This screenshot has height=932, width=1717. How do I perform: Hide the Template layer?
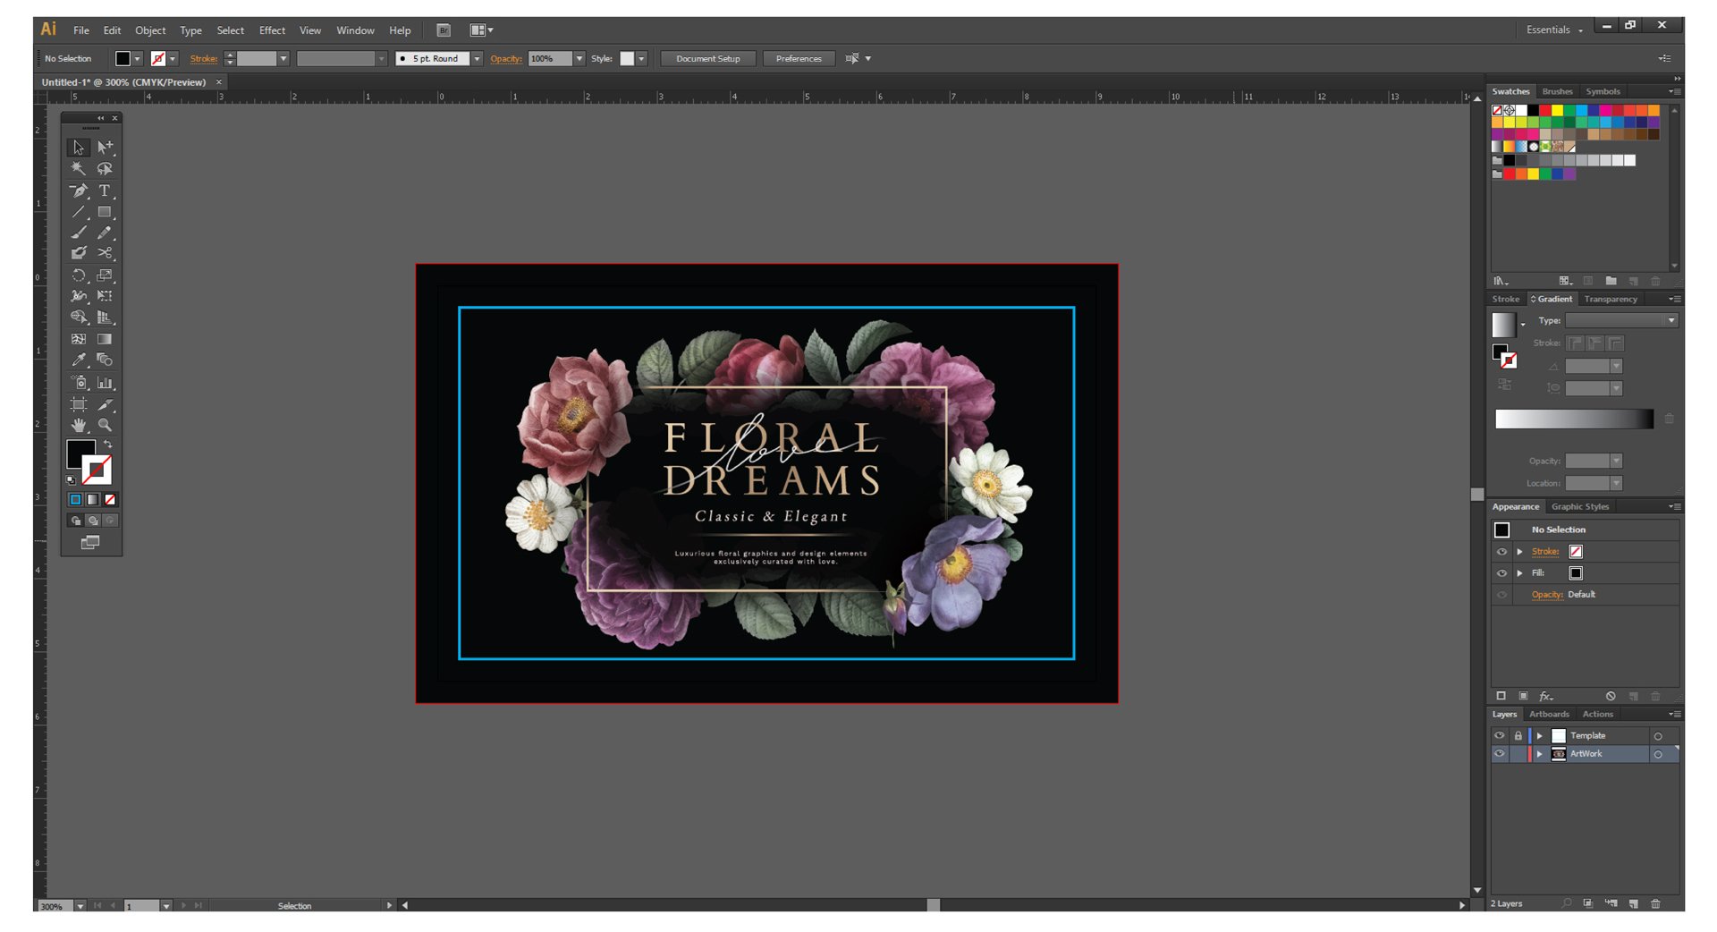[x=1500, y=736]
